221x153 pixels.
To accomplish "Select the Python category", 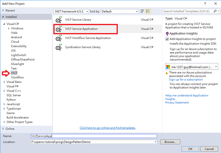I will (11, 100).
